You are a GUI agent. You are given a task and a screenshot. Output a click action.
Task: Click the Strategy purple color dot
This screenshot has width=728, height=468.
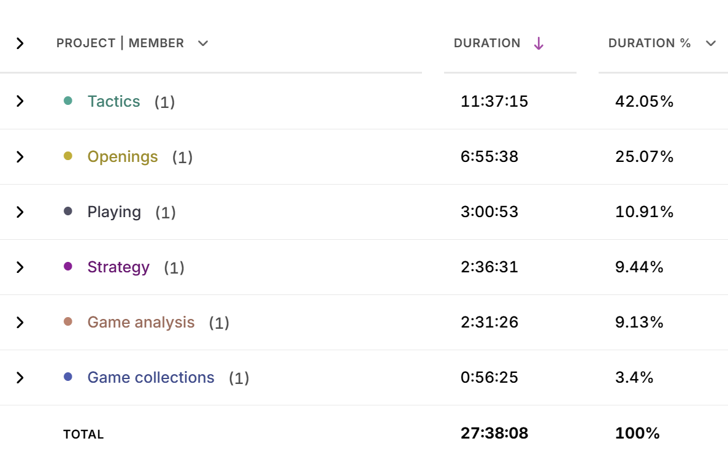click(68, 266)
